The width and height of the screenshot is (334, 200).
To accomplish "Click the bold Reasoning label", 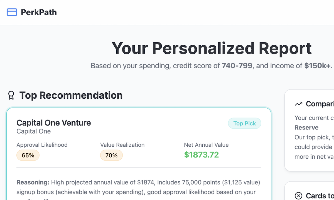I will coord(33,182).
